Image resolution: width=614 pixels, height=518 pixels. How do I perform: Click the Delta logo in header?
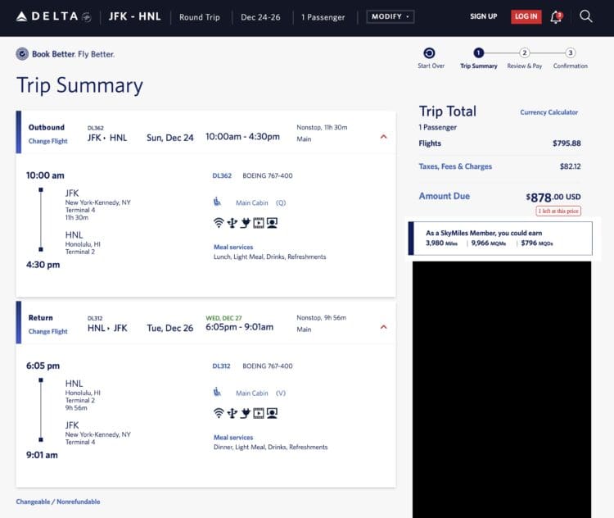click(x=54, y=16)
